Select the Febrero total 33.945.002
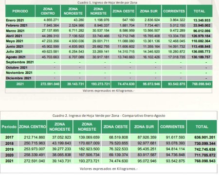Screen dimensions: 219x175 201,25
